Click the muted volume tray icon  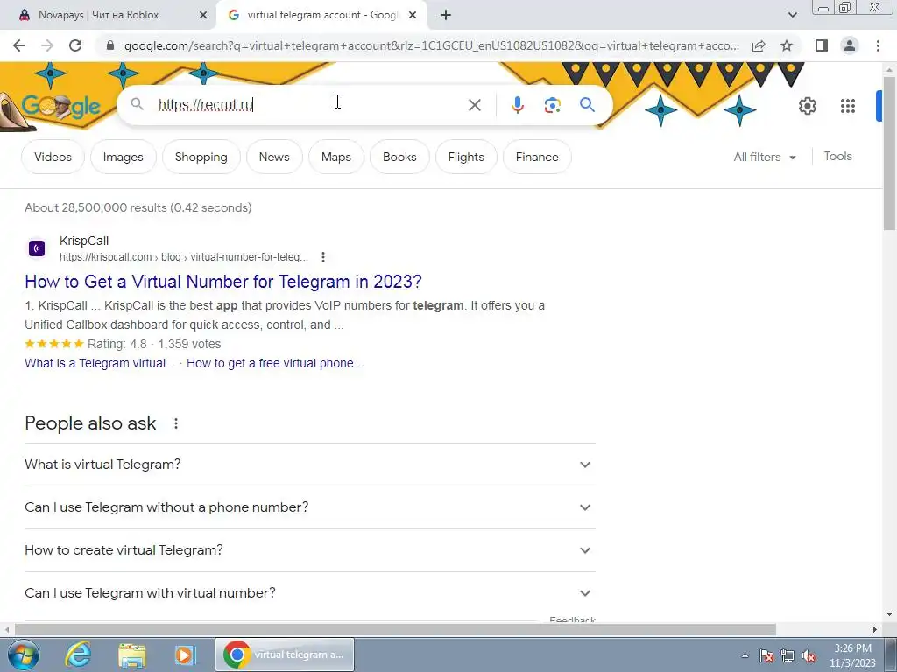click(809, 656)
